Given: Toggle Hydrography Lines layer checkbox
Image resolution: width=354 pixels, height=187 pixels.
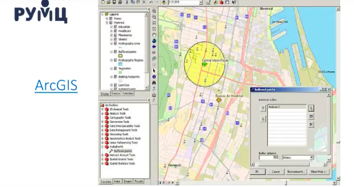Looking at the screenshot, I should pyautogui.click(x=115, y=44).
